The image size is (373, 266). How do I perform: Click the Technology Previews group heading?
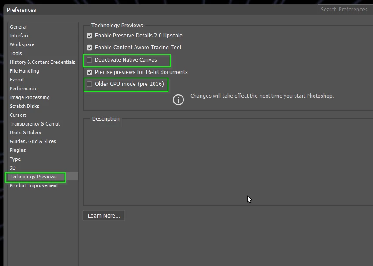tap(117, 26)
